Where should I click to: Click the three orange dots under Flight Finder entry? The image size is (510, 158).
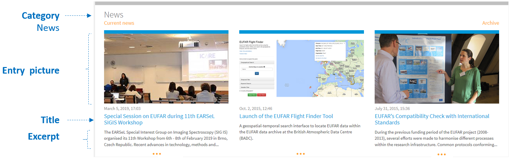point(300,154)
